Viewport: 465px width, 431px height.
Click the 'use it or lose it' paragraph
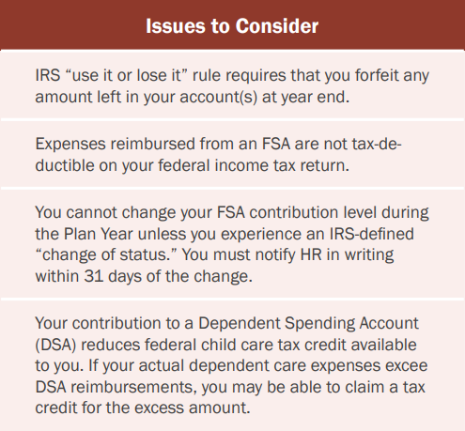[x=232, y=85]
